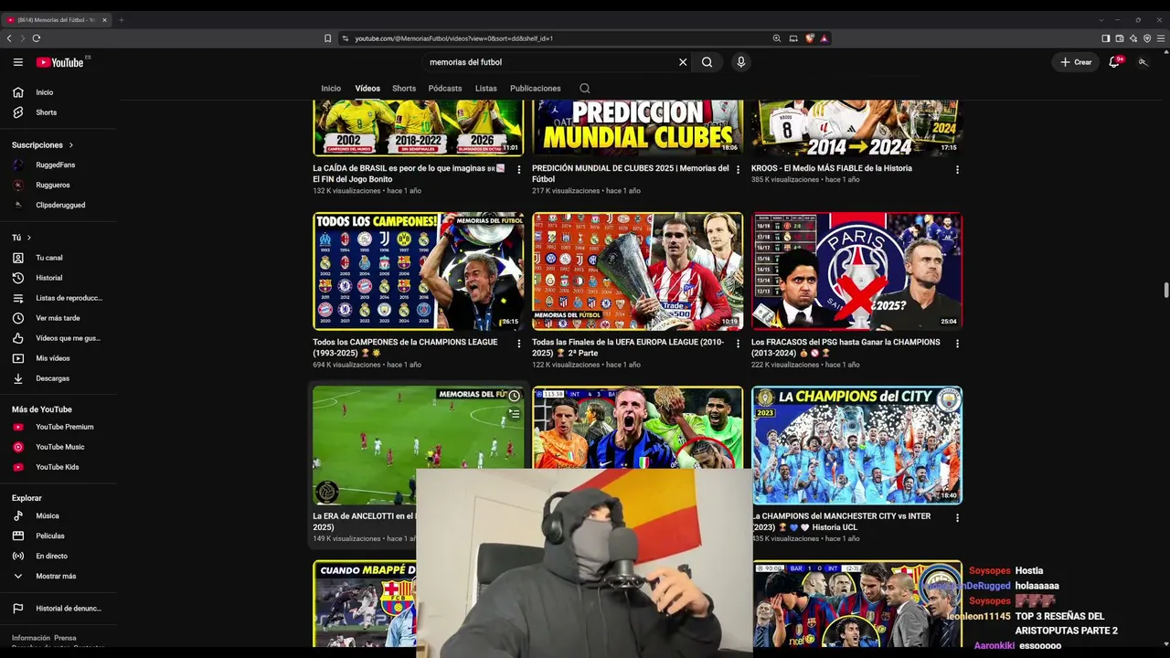Click the page's vertical scrollbar thumb
Viewport: 1170px width, 658px height.
coord(1165,291)
